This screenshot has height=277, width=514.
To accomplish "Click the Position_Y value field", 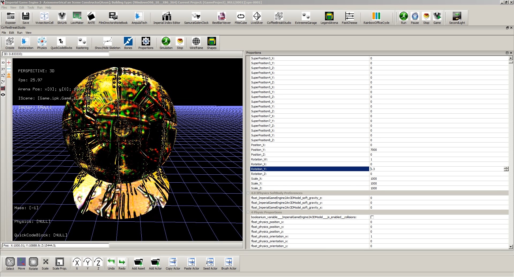I will click(439, 150).
